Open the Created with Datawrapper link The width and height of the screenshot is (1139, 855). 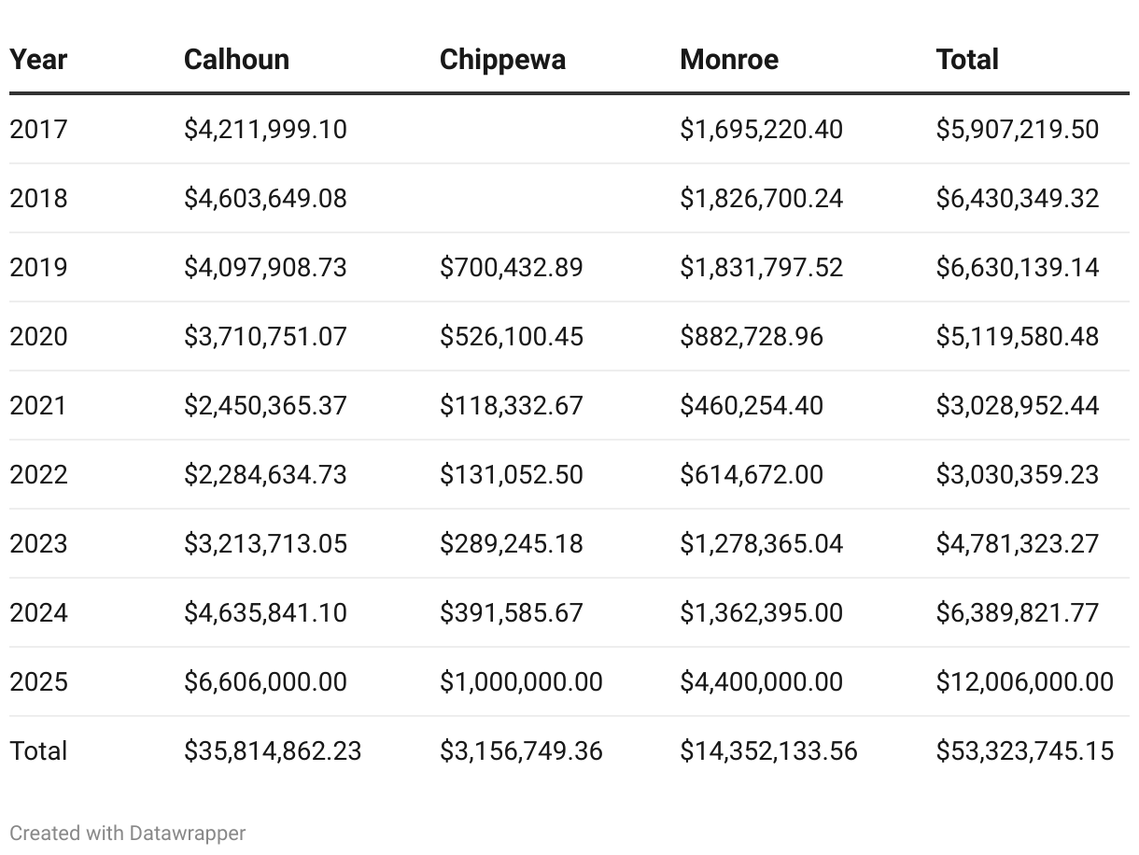coord(128,833)
